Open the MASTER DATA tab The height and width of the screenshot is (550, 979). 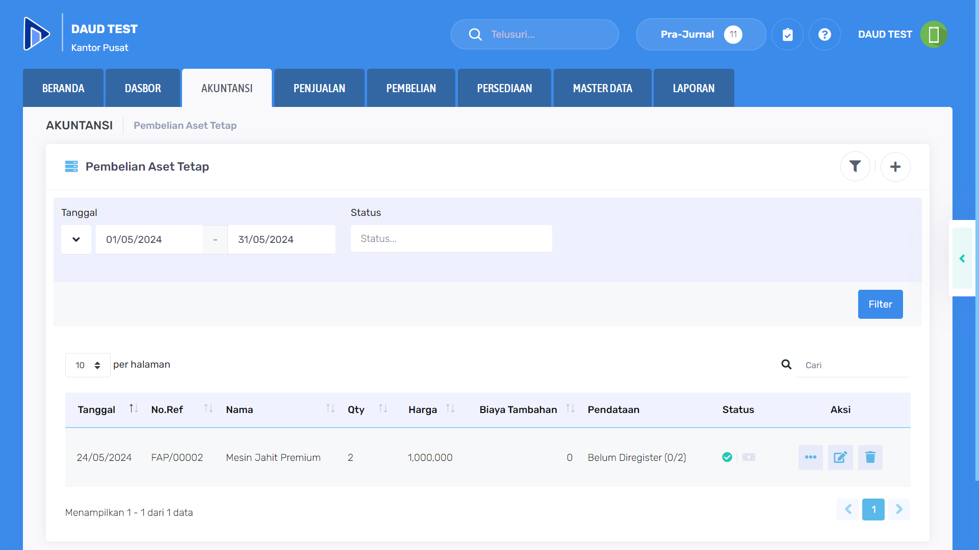tap(602, 88)
